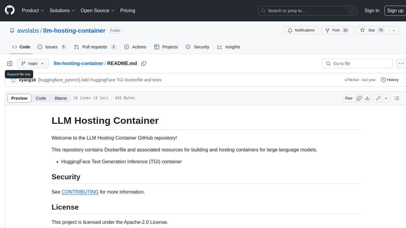Screen dimensions: 406x228
Task: Open commit a78e4ad
Action: click(x=352, y=80)
